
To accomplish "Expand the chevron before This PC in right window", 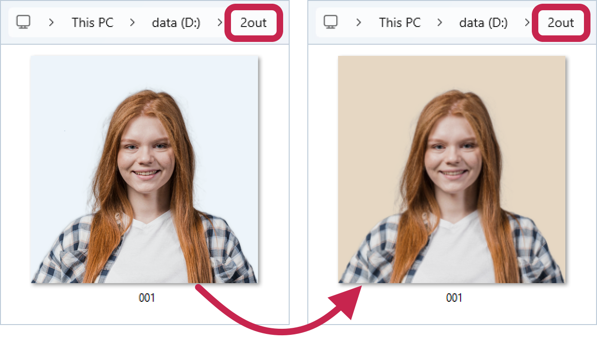I will pyautogui.click(x=359, y=22).
